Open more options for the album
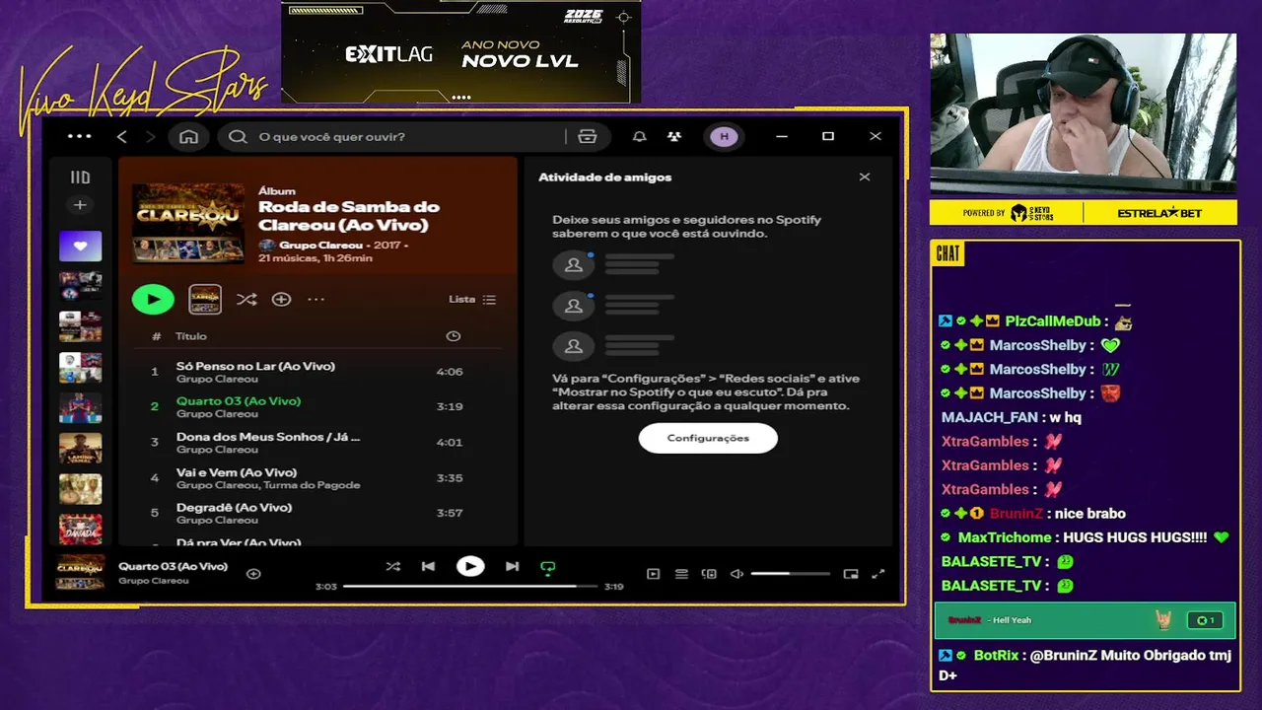The image size is (1262, 710). click(315, 299)
